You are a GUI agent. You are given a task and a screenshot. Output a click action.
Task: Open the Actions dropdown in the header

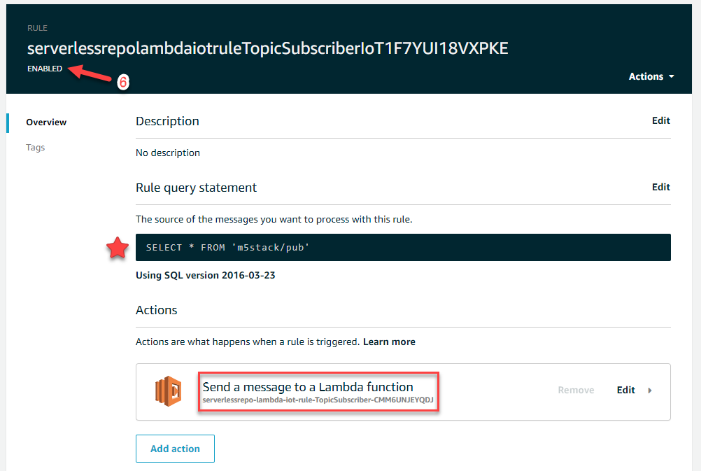651,76
